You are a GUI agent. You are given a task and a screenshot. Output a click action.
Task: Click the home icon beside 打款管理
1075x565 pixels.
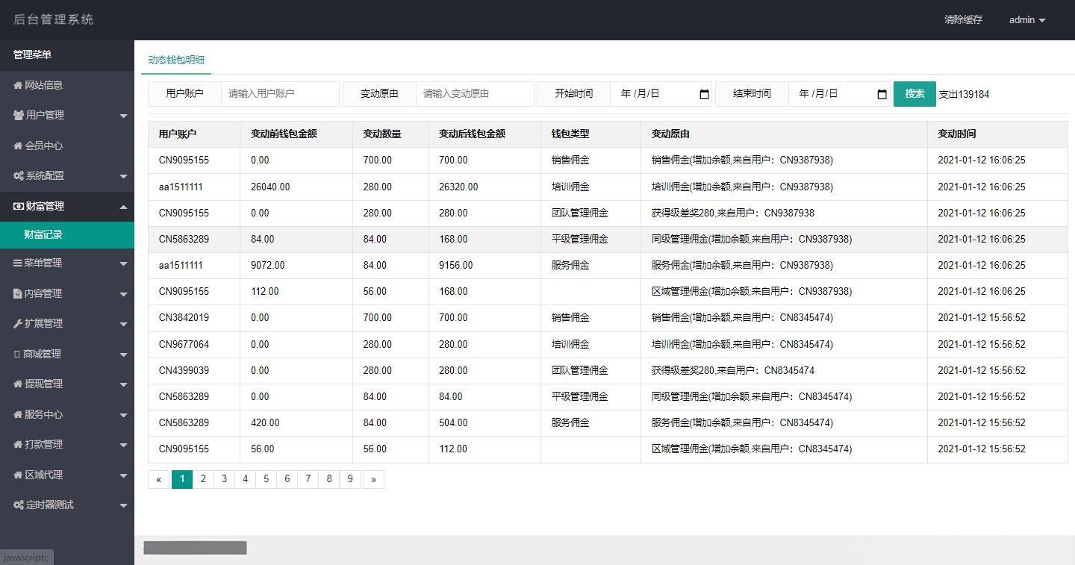[18, 444]
